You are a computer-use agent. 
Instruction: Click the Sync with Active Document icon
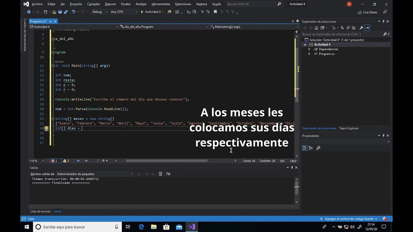(x=342, y=28)
